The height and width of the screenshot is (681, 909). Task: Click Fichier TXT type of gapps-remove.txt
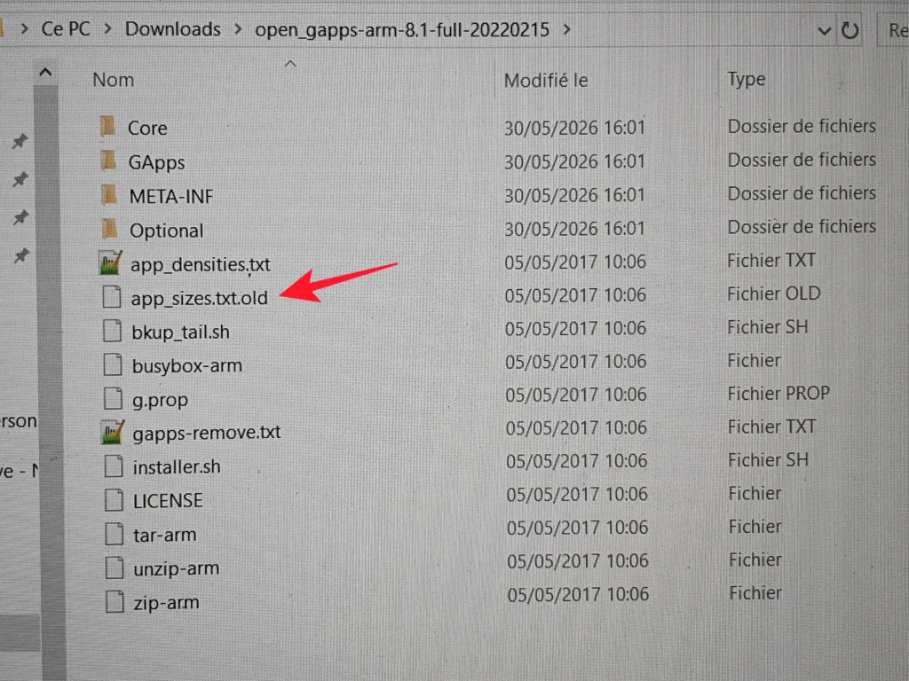coord(771,427)
